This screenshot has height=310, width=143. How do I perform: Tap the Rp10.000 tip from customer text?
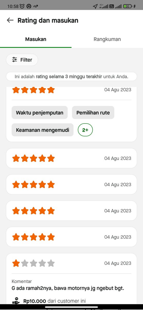coord(54,301)
